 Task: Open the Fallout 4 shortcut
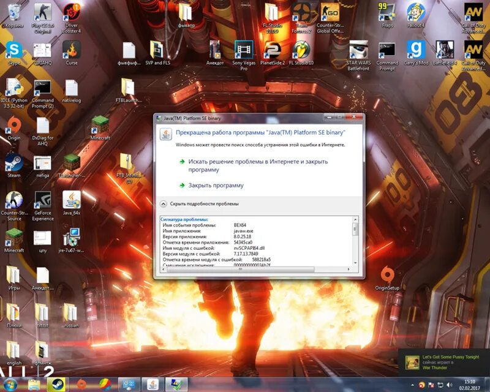416,16
